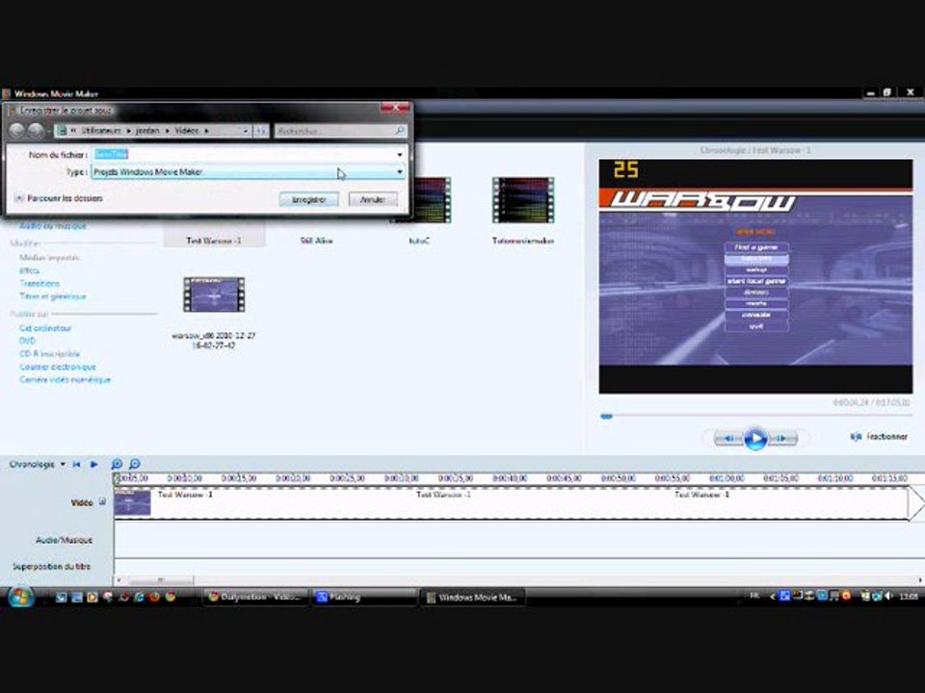Open the Titres et générique link
Screen dimensions: 925x693
tap(52, 296)
